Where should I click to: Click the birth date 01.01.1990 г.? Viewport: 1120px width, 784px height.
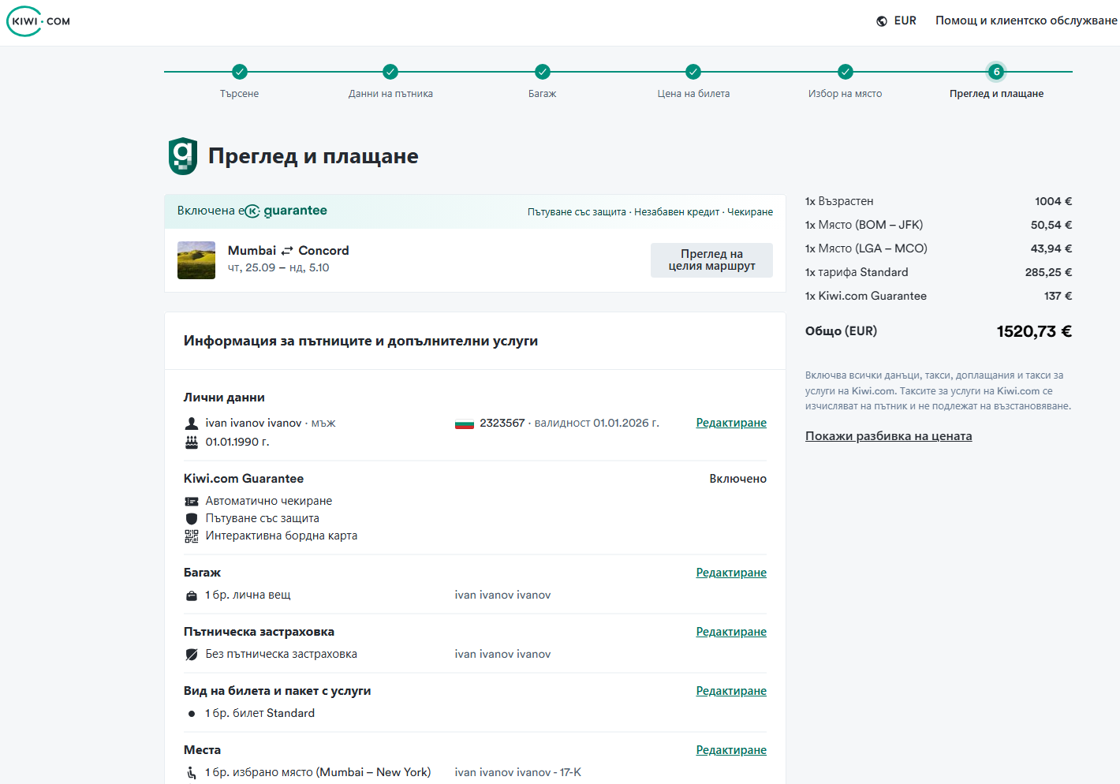click(x=237, y=442)
